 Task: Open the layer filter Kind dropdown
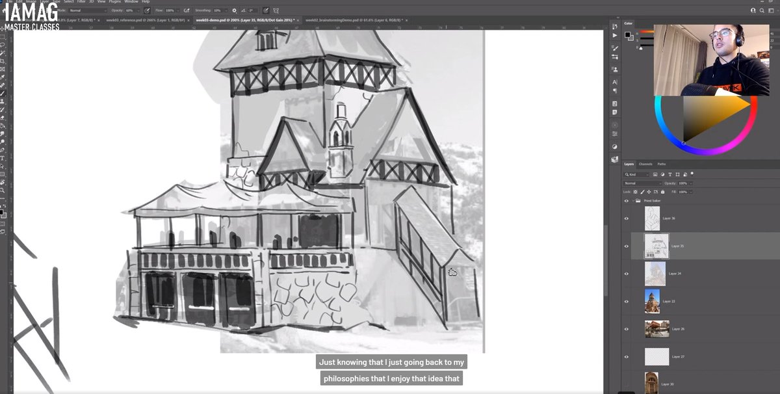pos(636,174)
